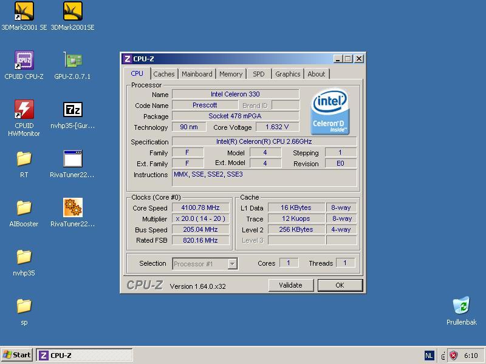The image size is (486, 364).
Task: Select the nvhp35 7z archive icon
Action: pos(73,109)
